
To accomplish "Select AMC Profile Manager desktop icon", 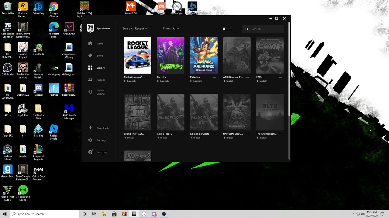I will click(69, 112).
